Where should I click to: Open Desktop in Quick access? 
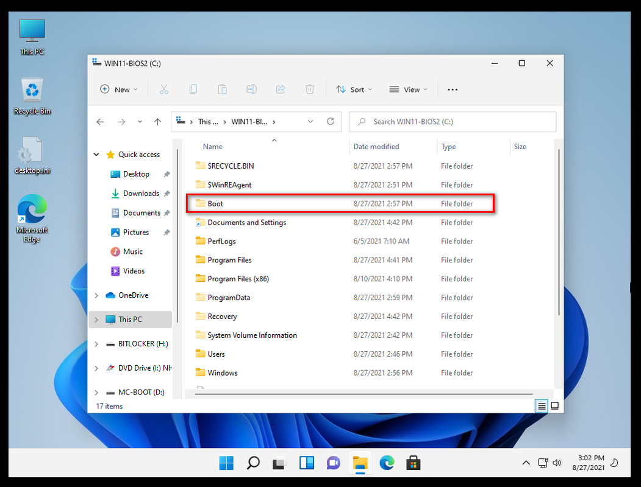(x=136, y=174)
